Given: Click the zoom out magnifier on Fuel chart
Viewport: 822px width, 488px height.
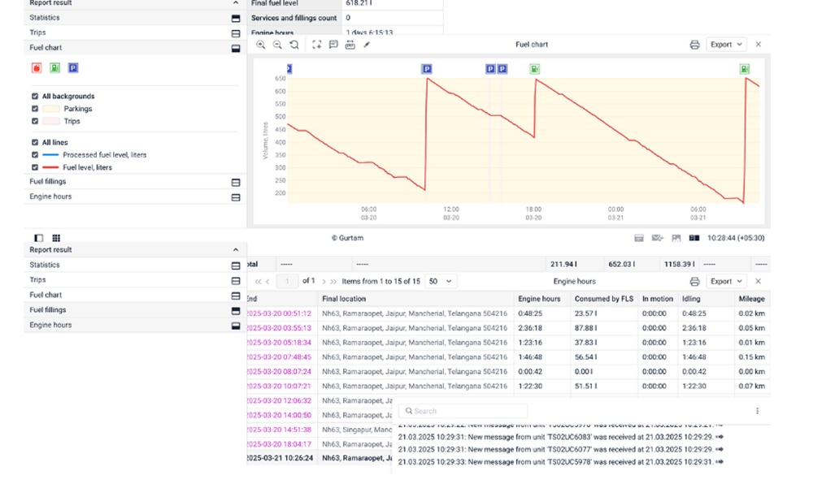Looking at the screenshot, I should (277, 45).
